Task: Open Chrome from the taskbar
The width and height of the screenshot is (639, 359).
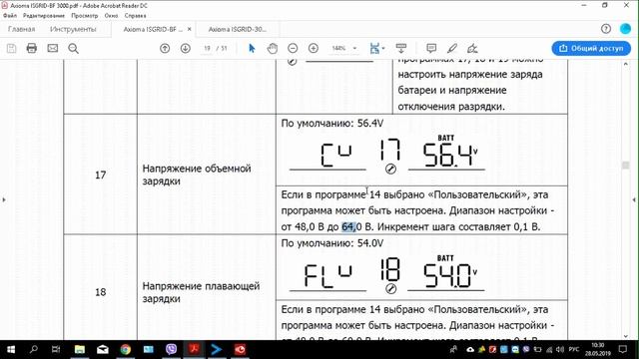Action: pos(126,350)
